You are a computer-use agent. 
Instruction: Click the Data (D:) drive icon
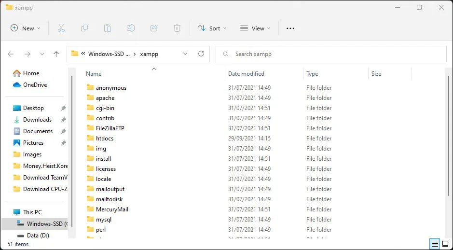[x=21, y=235]
